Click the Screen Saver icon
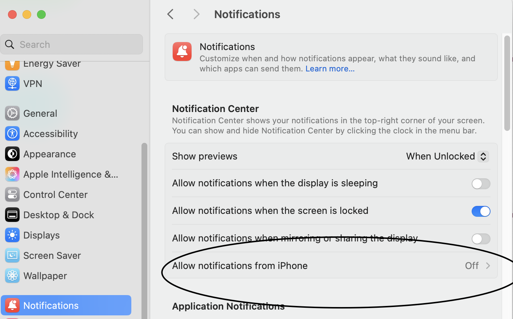 click(12, 255)
